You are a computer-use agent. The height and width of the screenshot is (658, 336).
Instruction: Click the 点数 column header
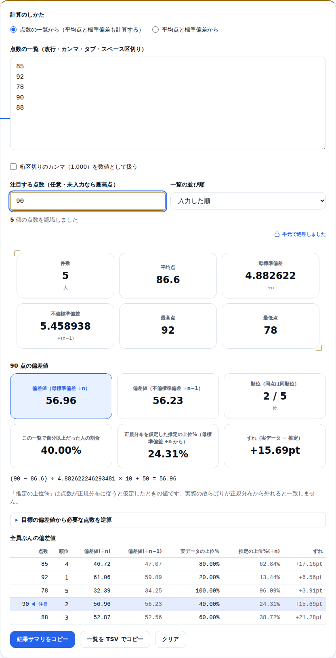tap(43, 551)
